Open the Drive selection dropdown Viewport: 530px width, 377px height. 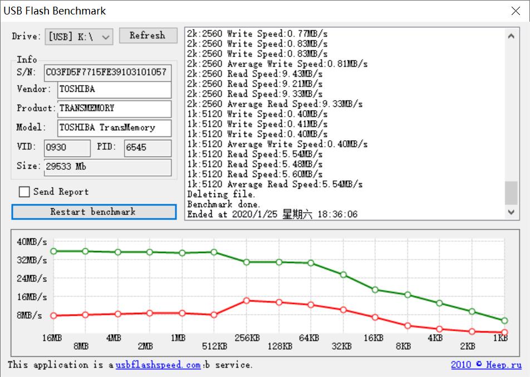(78, 37)
